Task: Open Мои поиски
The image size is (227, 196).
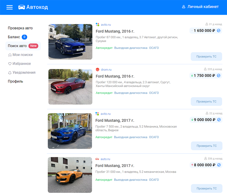Action: (x=23, y=55)
